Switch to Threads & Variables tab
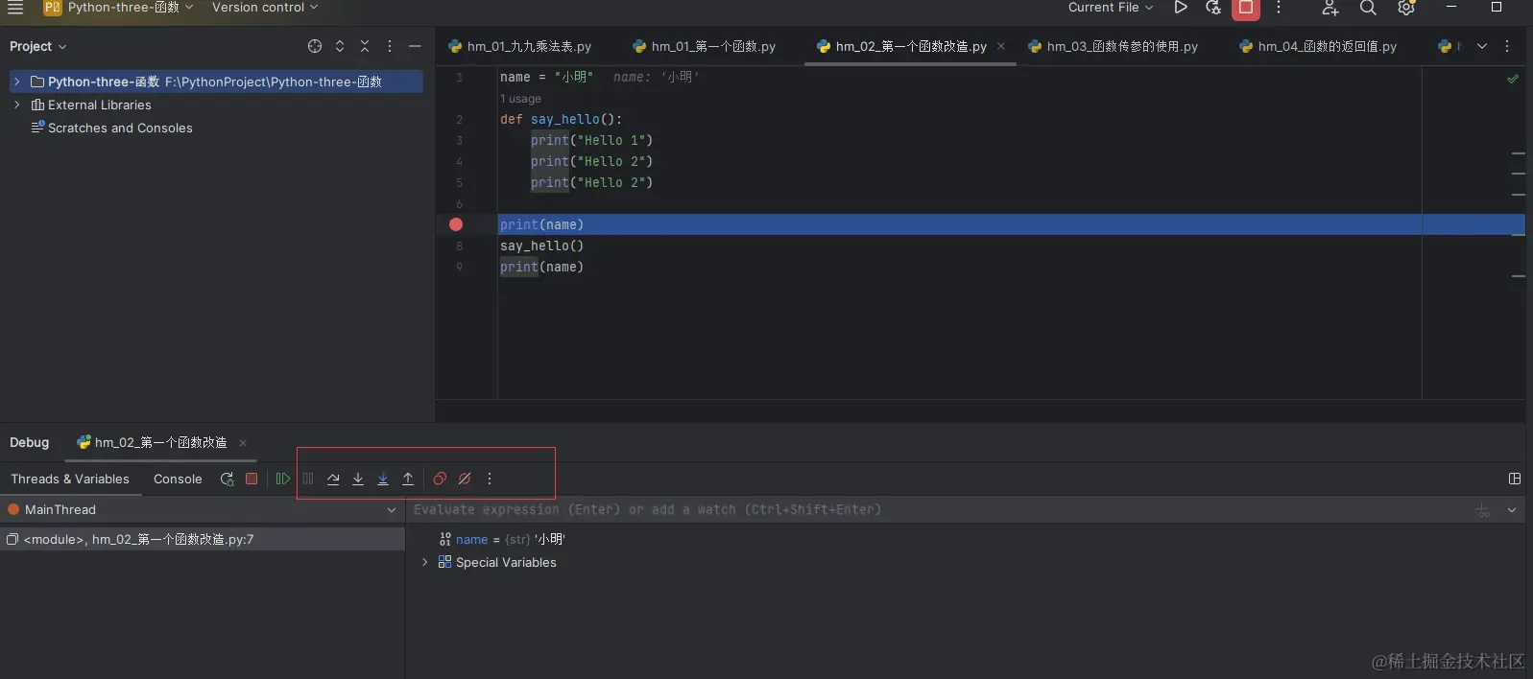The height and width of the screenshot is (679, 1533). click(70, 479)
